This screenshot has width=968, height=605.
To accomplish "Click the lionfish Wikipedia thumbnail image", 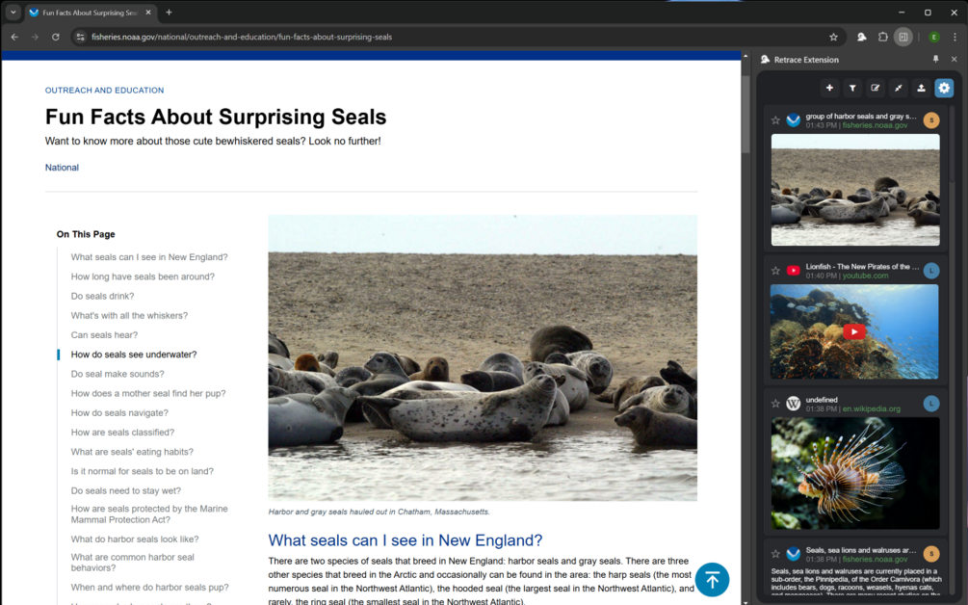I will [855, 474].
